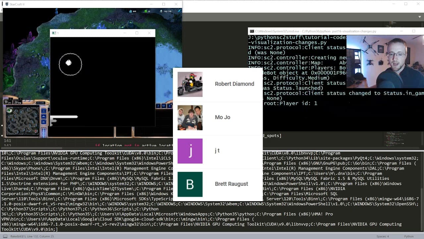
Task: Click the editor panel switcher icon in status bar
Action: pyautogui.click(x=5, y=236)
